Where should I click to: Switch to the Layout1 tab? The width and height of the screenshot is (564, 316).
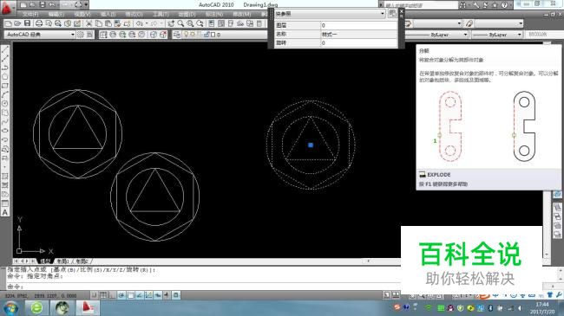[x=63, y=261]
